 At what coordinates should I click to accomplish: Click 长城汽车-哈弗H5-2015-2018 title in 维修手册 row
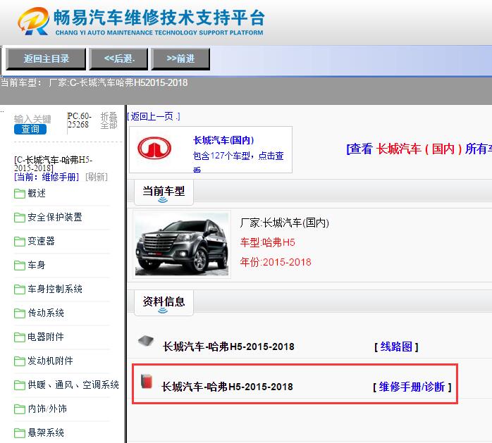pyautogui.click(x=227, y=387)
